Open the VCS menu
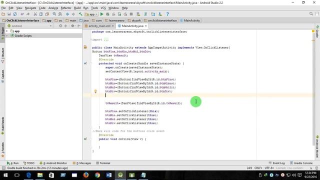This screenshot has height=180, width=320. (103, 8)
